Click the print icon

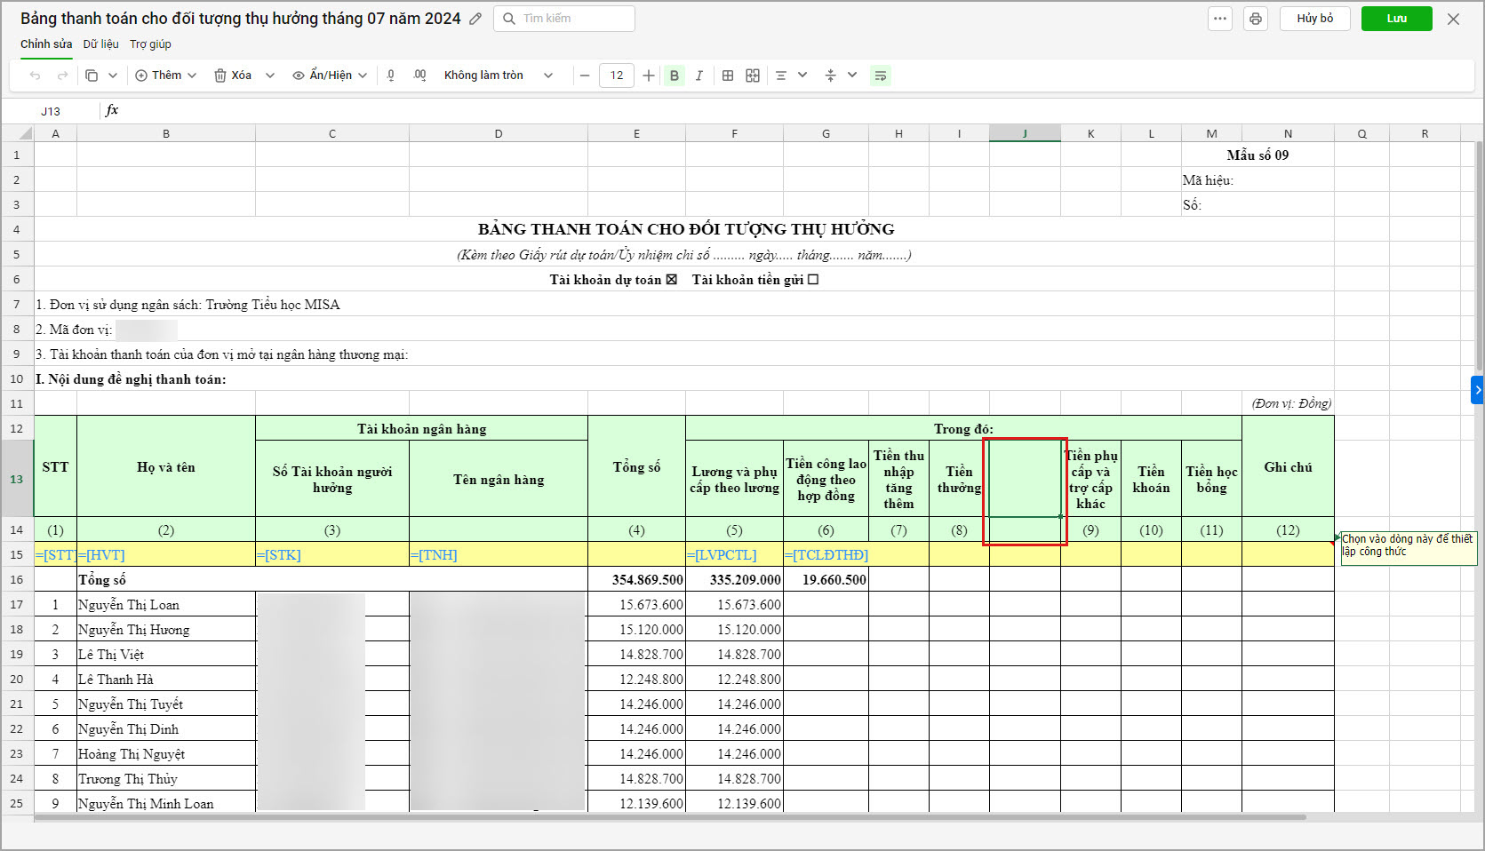coord(1256,19)
